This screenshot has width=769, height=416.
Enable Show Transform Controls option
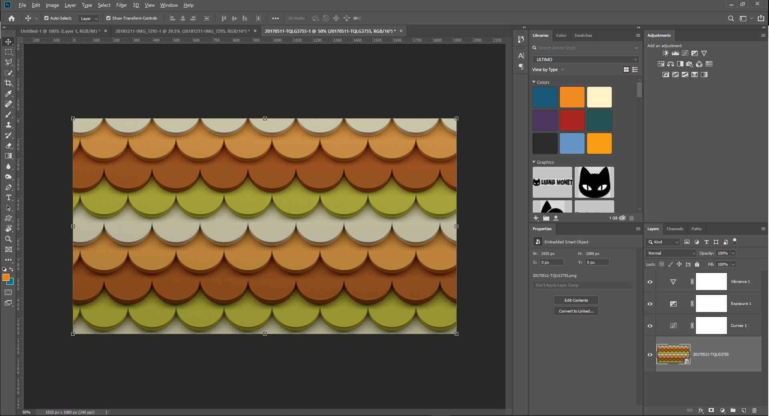point(108,18)
